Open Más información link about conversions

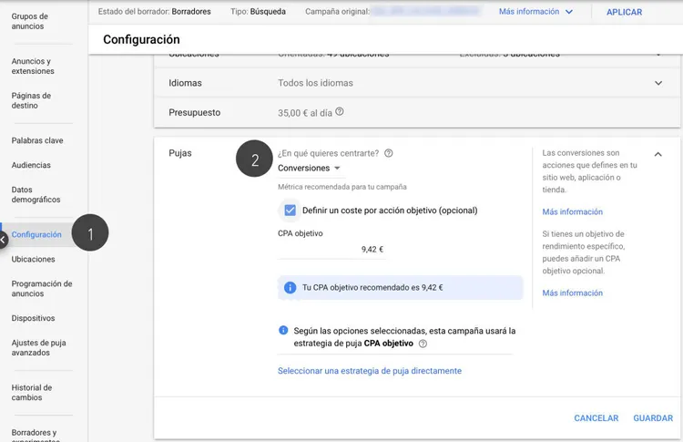pyautogui.click(x=573, y=211)
